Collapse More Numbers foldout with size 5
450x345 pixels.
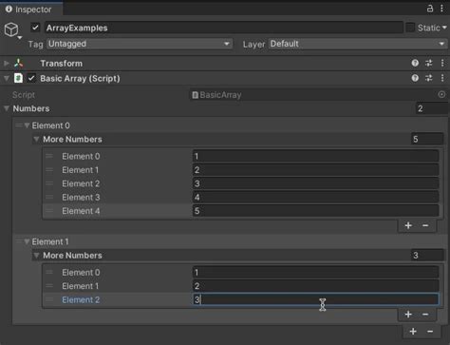click(x=36, y=140)
